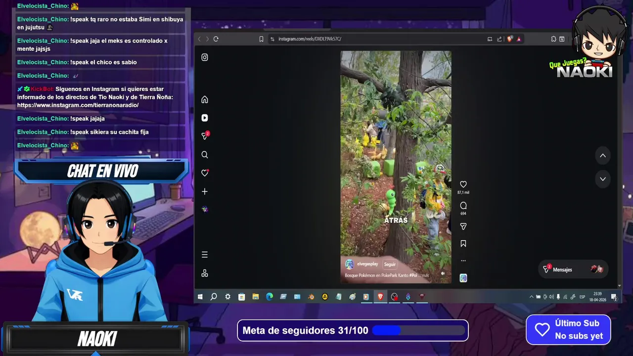
Task: Open Brave Rewards triangle icon
Action: 519,39
